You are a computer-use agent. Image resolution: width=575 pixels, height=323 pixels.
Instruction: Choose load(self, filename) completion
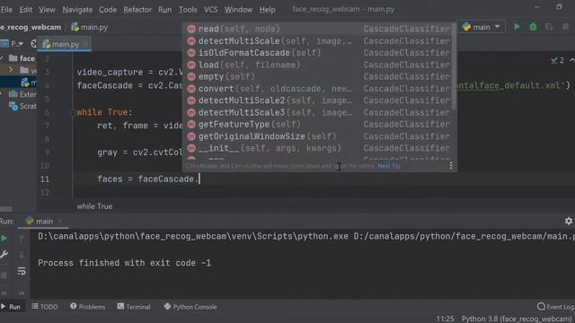[318, 65]
